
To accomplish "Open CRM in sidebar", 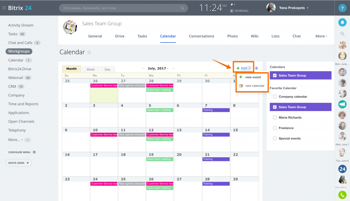I will 12,86.
